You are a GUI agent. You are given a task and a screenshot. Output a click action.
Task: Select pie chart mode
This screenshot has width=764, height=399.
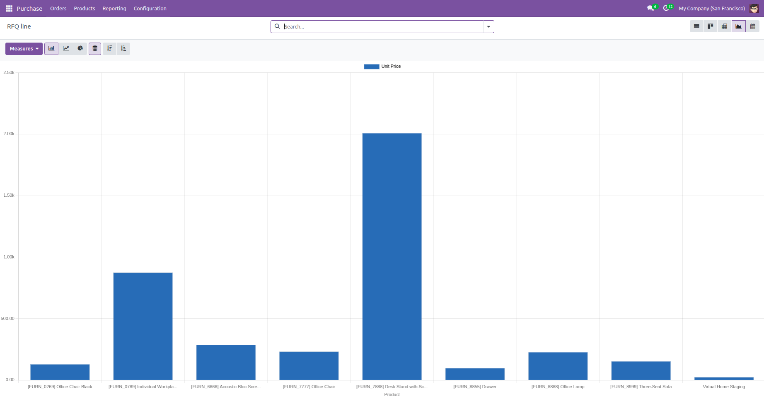click(80, 49)
